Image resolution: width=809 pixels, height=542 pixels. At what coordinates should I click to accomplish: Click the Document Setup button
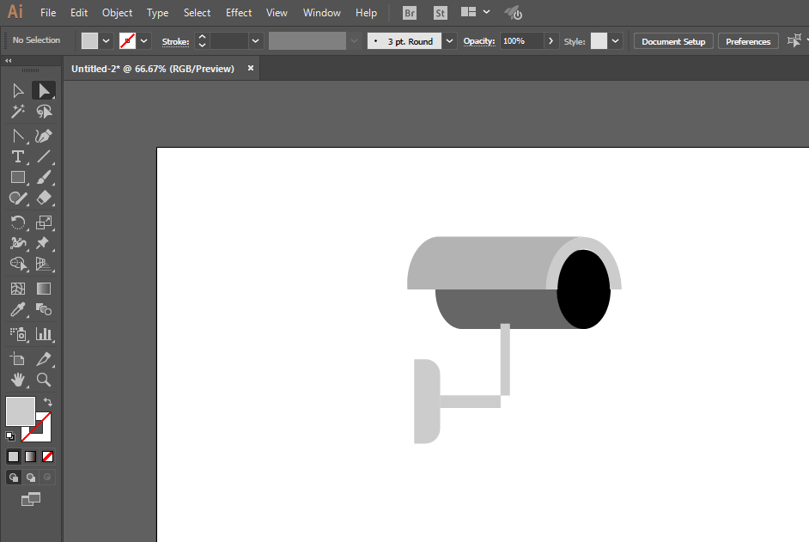tap(673, 41)
